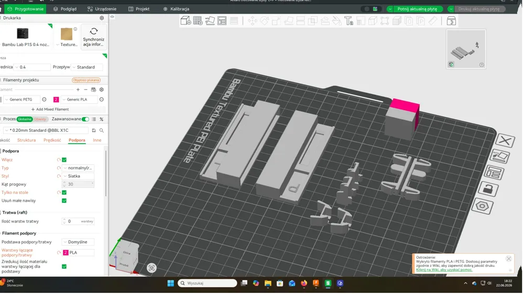Switch process scope to Obiekty

click(x=40, y=119)
